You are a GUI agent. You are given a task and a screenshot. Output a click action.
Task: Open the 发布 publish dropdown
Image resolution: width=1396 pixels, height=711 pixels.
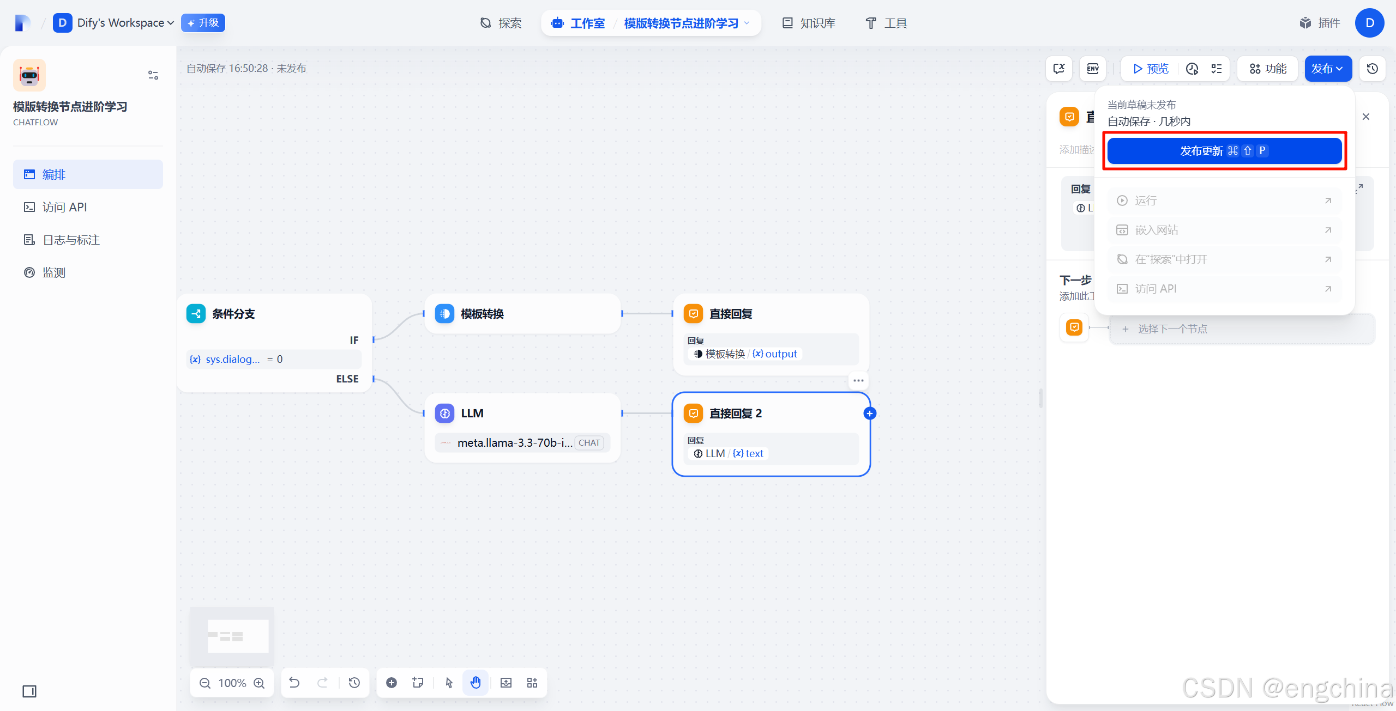pyautogui.click(x=1327, y=69)
